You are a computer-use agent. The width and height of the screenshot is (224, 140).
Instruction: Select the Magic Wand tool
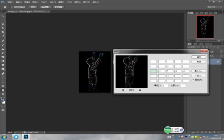(x=3, y=28)
